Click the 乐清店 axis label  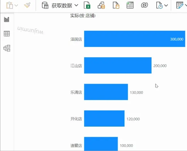76,92
